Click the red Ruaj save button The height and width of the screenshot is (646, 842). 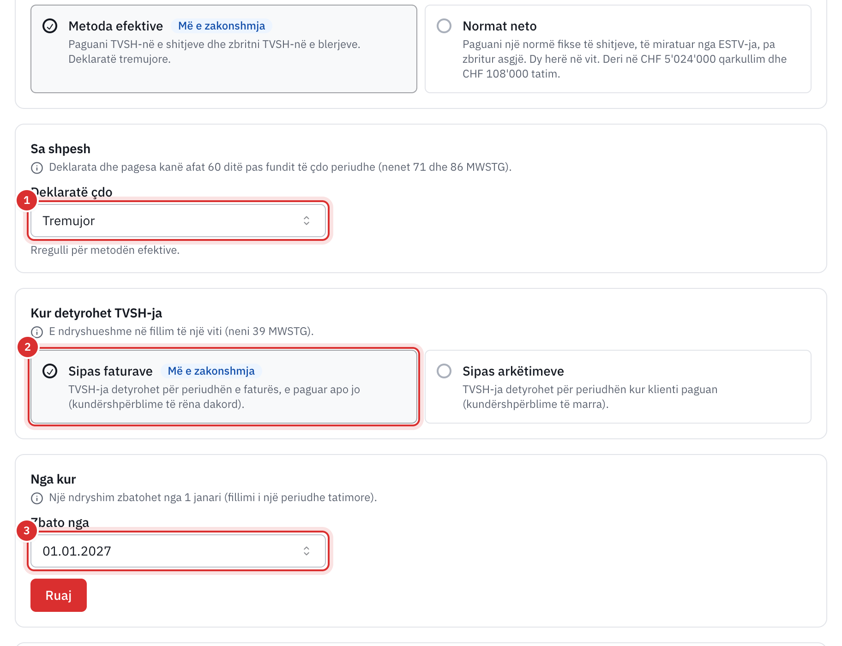coord(59,595)
